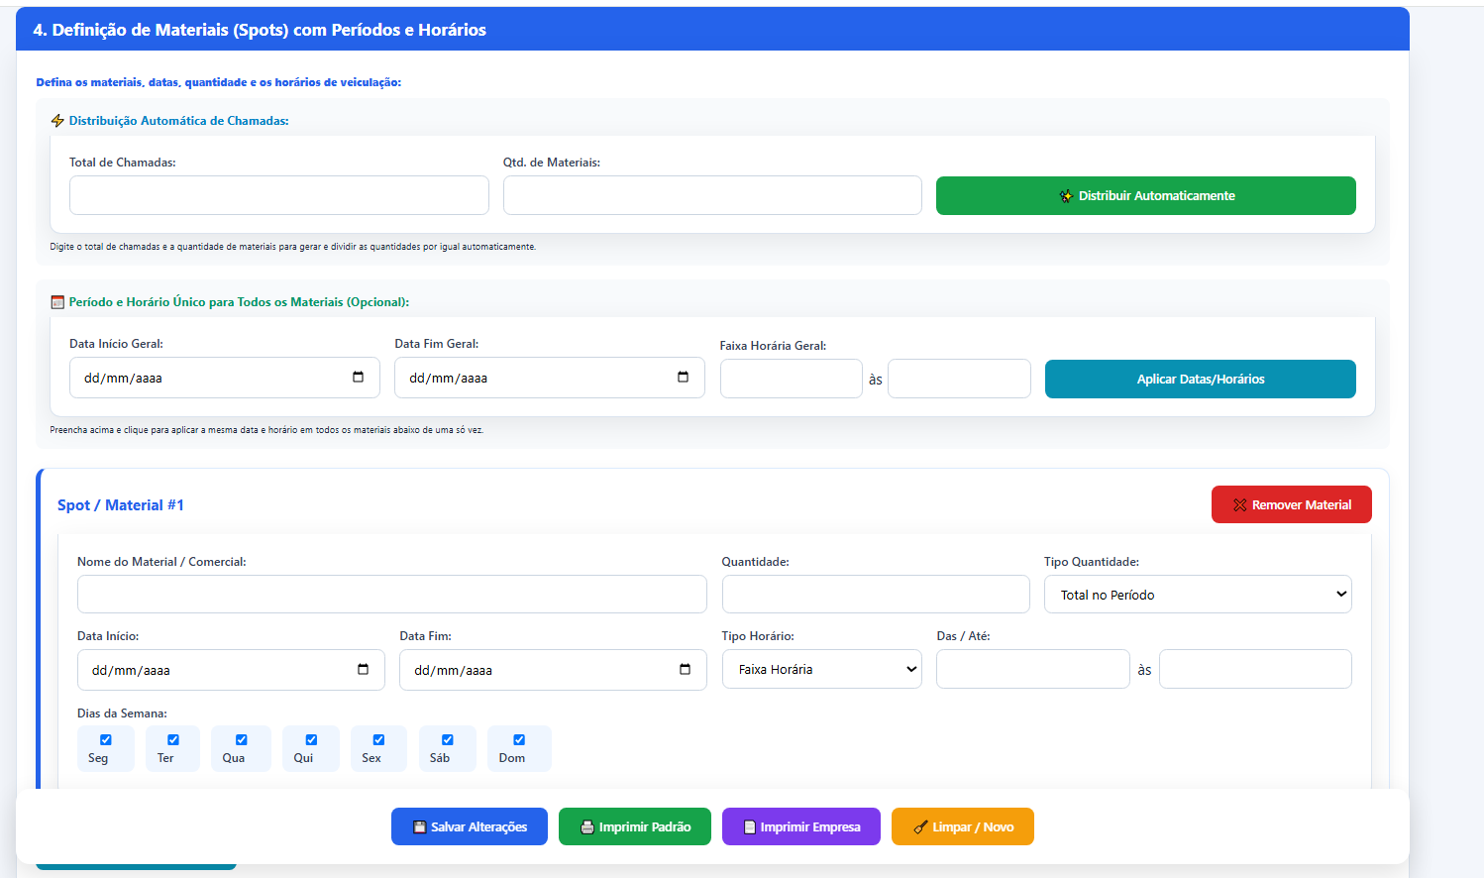Select the Imprimir Padrão button
The height and width of the screenshot is (878, 1484).
click(635, 826)
